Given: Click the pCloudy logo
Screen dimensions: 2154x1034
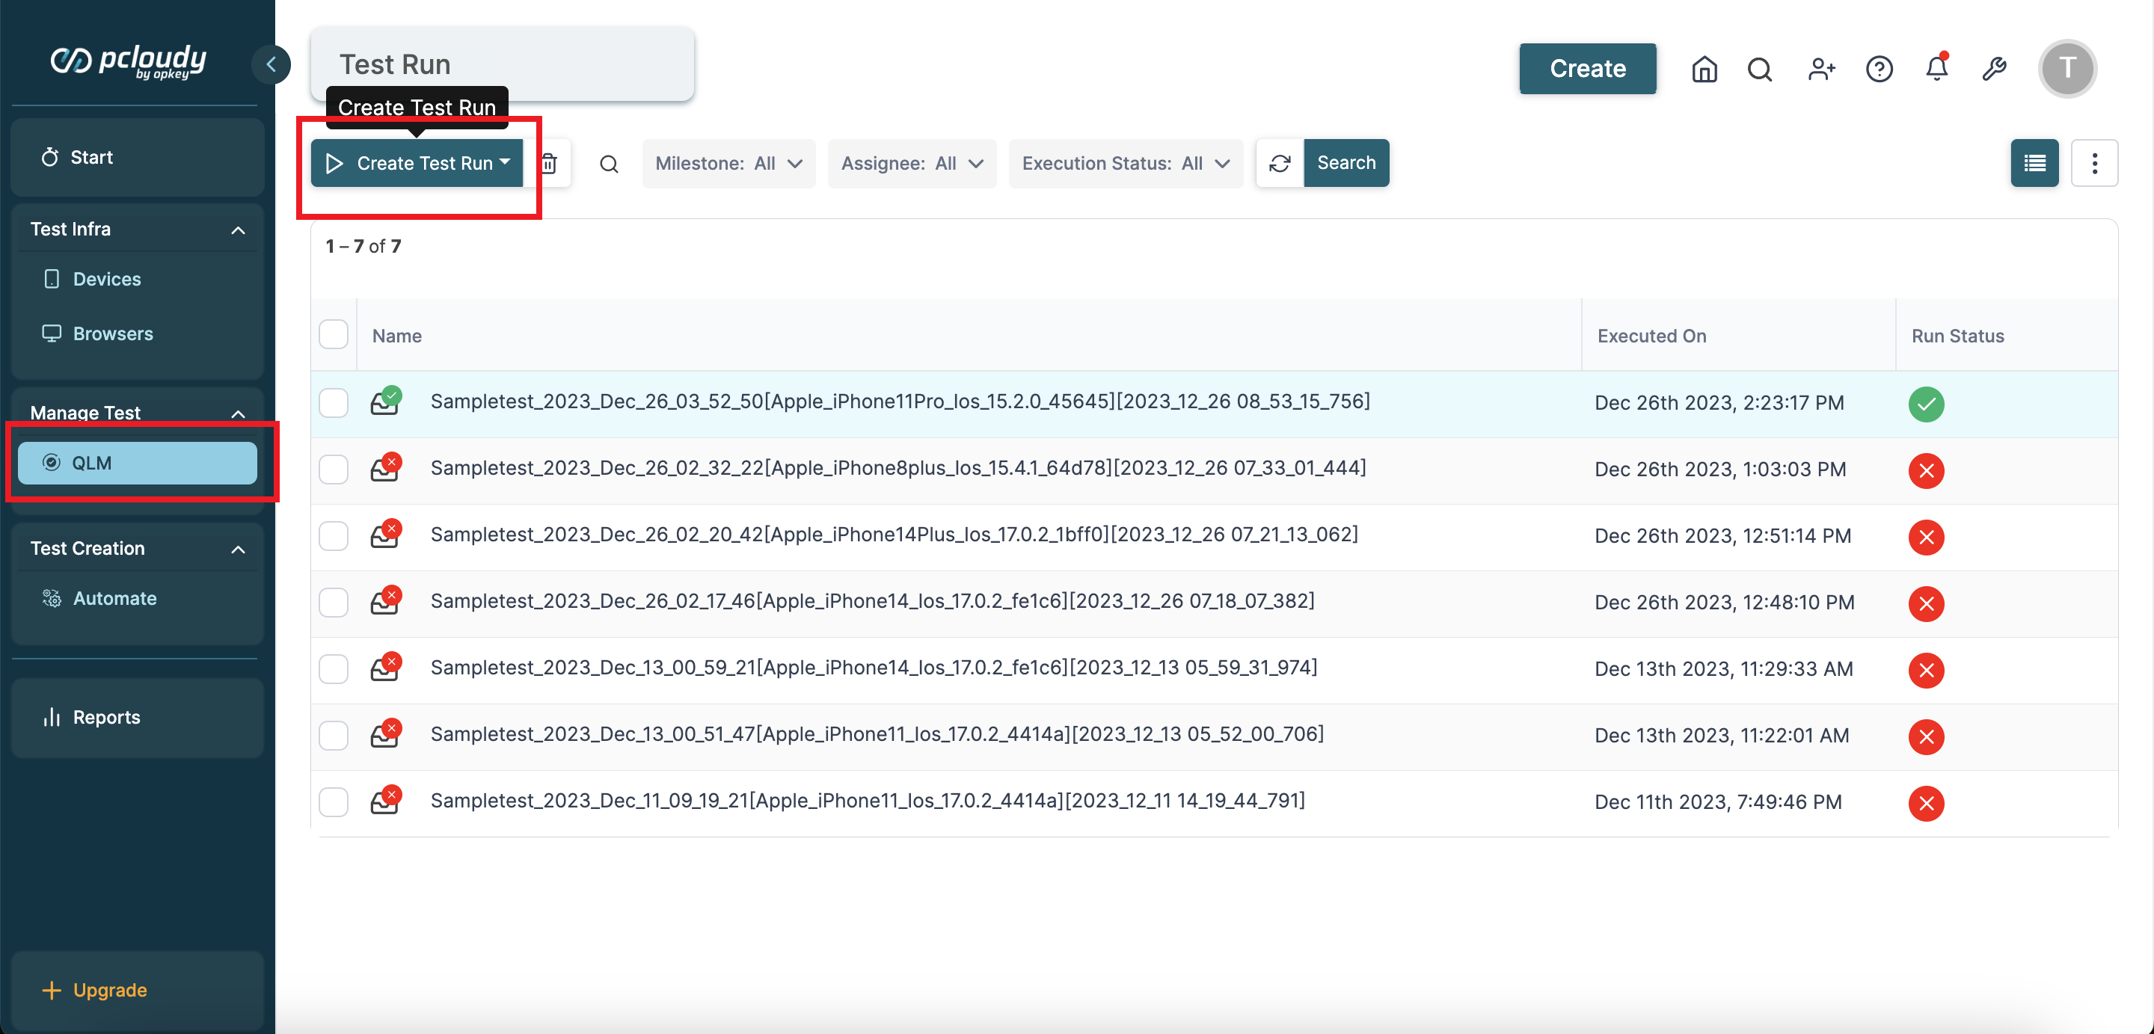Looking at the screenshot, I should pyautogui.click(x=128, y=61).
